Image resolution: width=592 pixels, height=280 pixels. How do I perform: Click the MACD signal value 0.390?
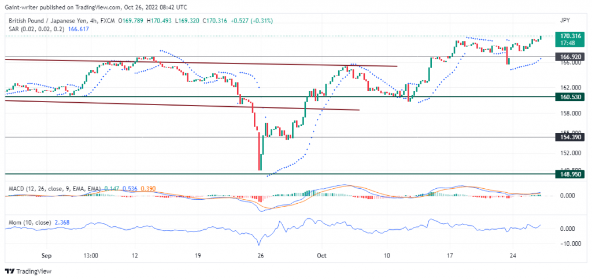[x=147, y=188]
